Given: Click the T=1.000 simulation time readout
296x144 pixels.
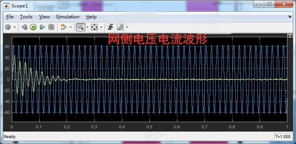Looking at the screenshot, I should 283,137.
